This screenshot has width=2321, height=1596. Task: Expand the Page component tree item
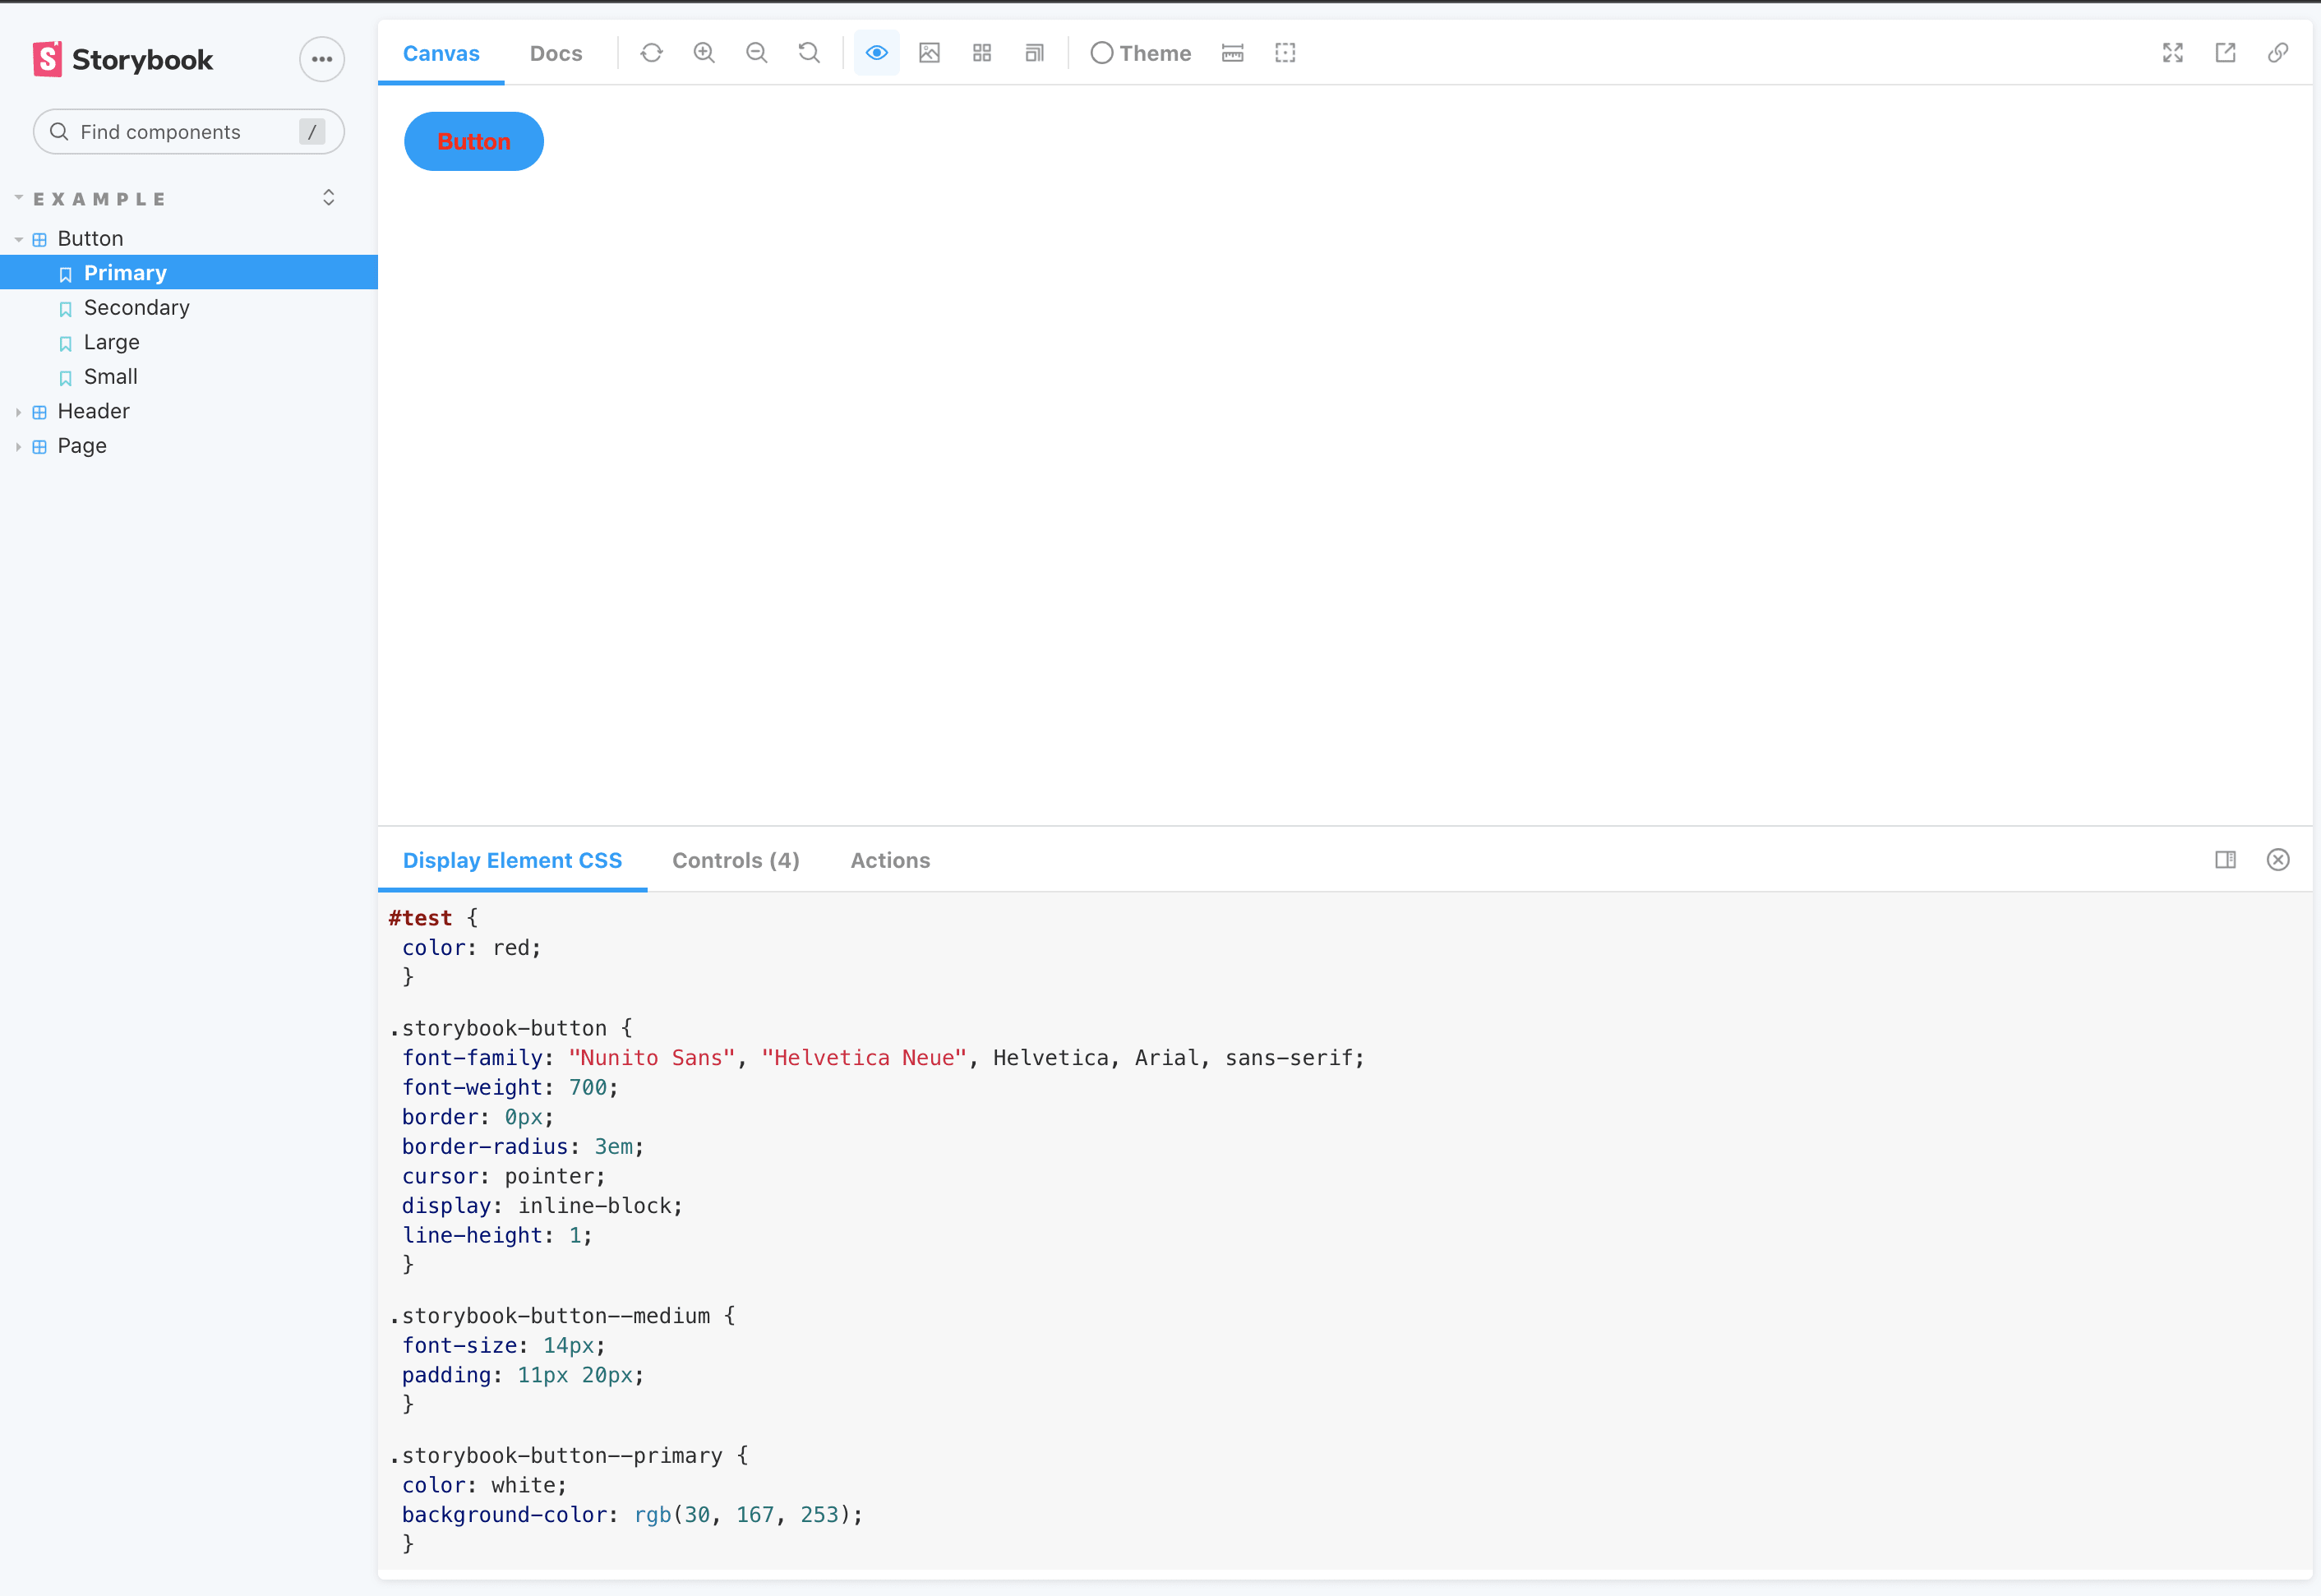pyautogui.click(x=81, y=446)
